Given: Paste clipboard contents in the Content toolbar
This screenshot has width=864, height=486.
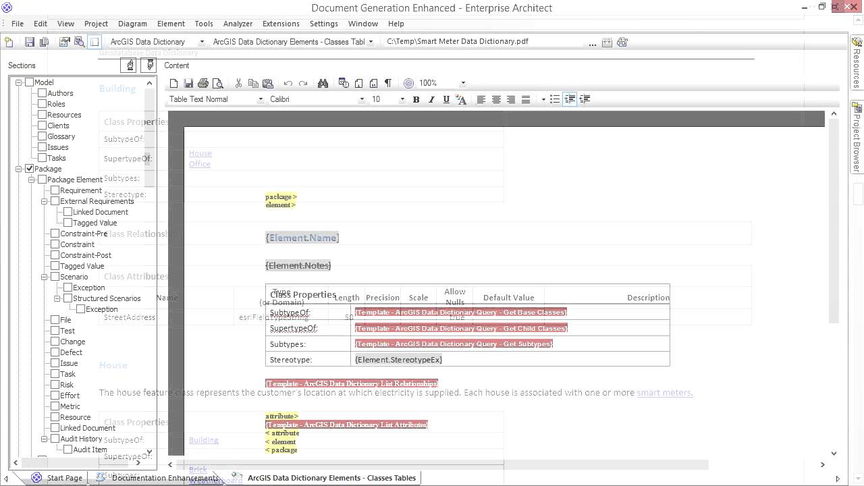Looking at the screenshot, I should point(267,83).
